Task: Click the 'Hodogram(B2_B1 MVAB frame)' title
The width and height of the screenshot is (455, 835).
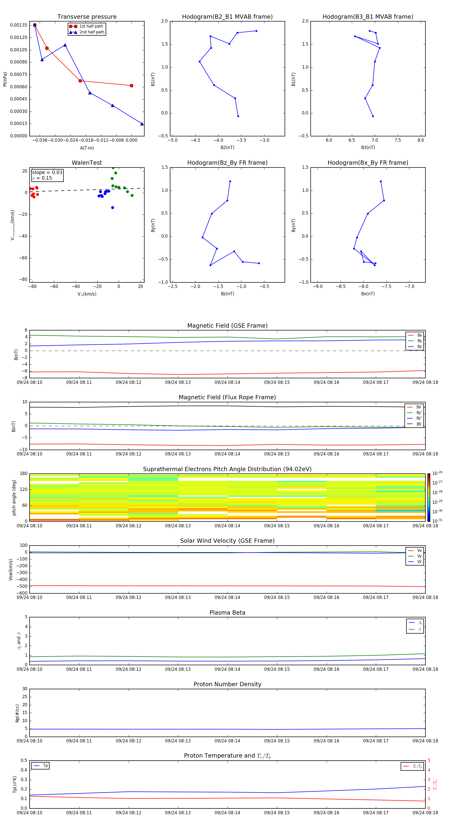Action: point(227,16)
